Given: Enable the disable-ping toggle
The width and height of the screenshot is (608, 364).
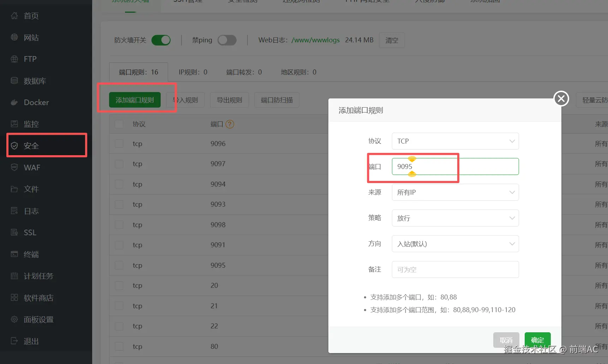Looking at the screenshot, I should pos(227,40).
